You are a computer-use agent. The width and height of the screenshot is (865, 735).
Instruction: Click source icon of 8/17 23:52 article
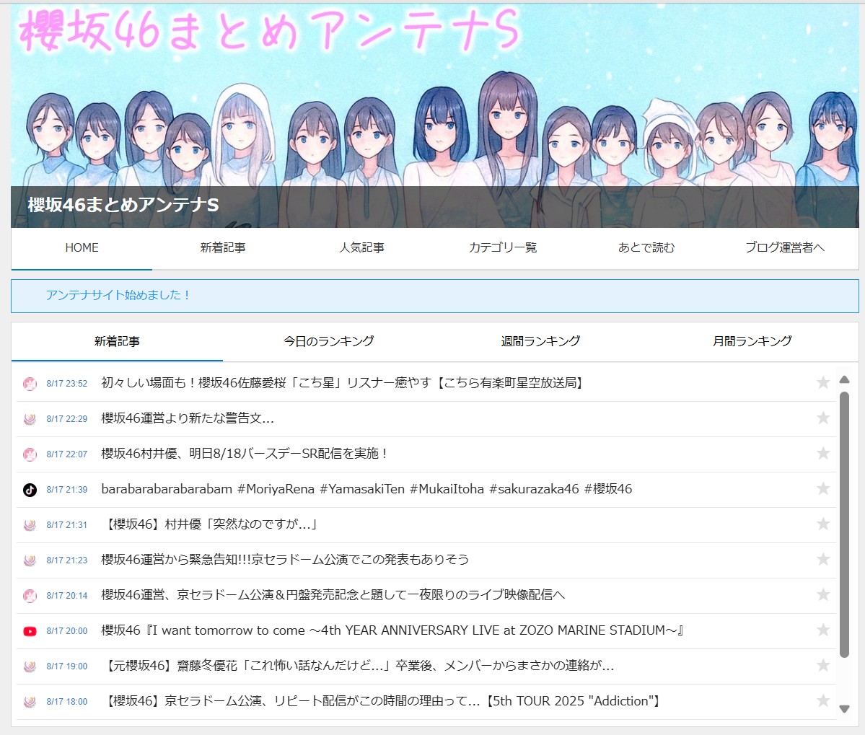(30, 383)
